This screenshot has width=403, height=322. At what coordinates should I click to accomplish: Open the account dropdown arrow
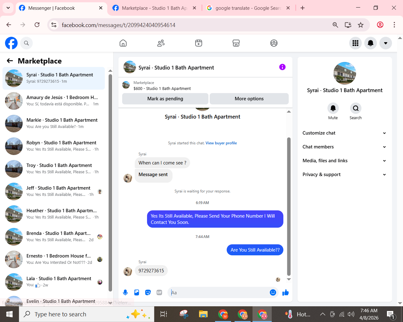point(386,43)
